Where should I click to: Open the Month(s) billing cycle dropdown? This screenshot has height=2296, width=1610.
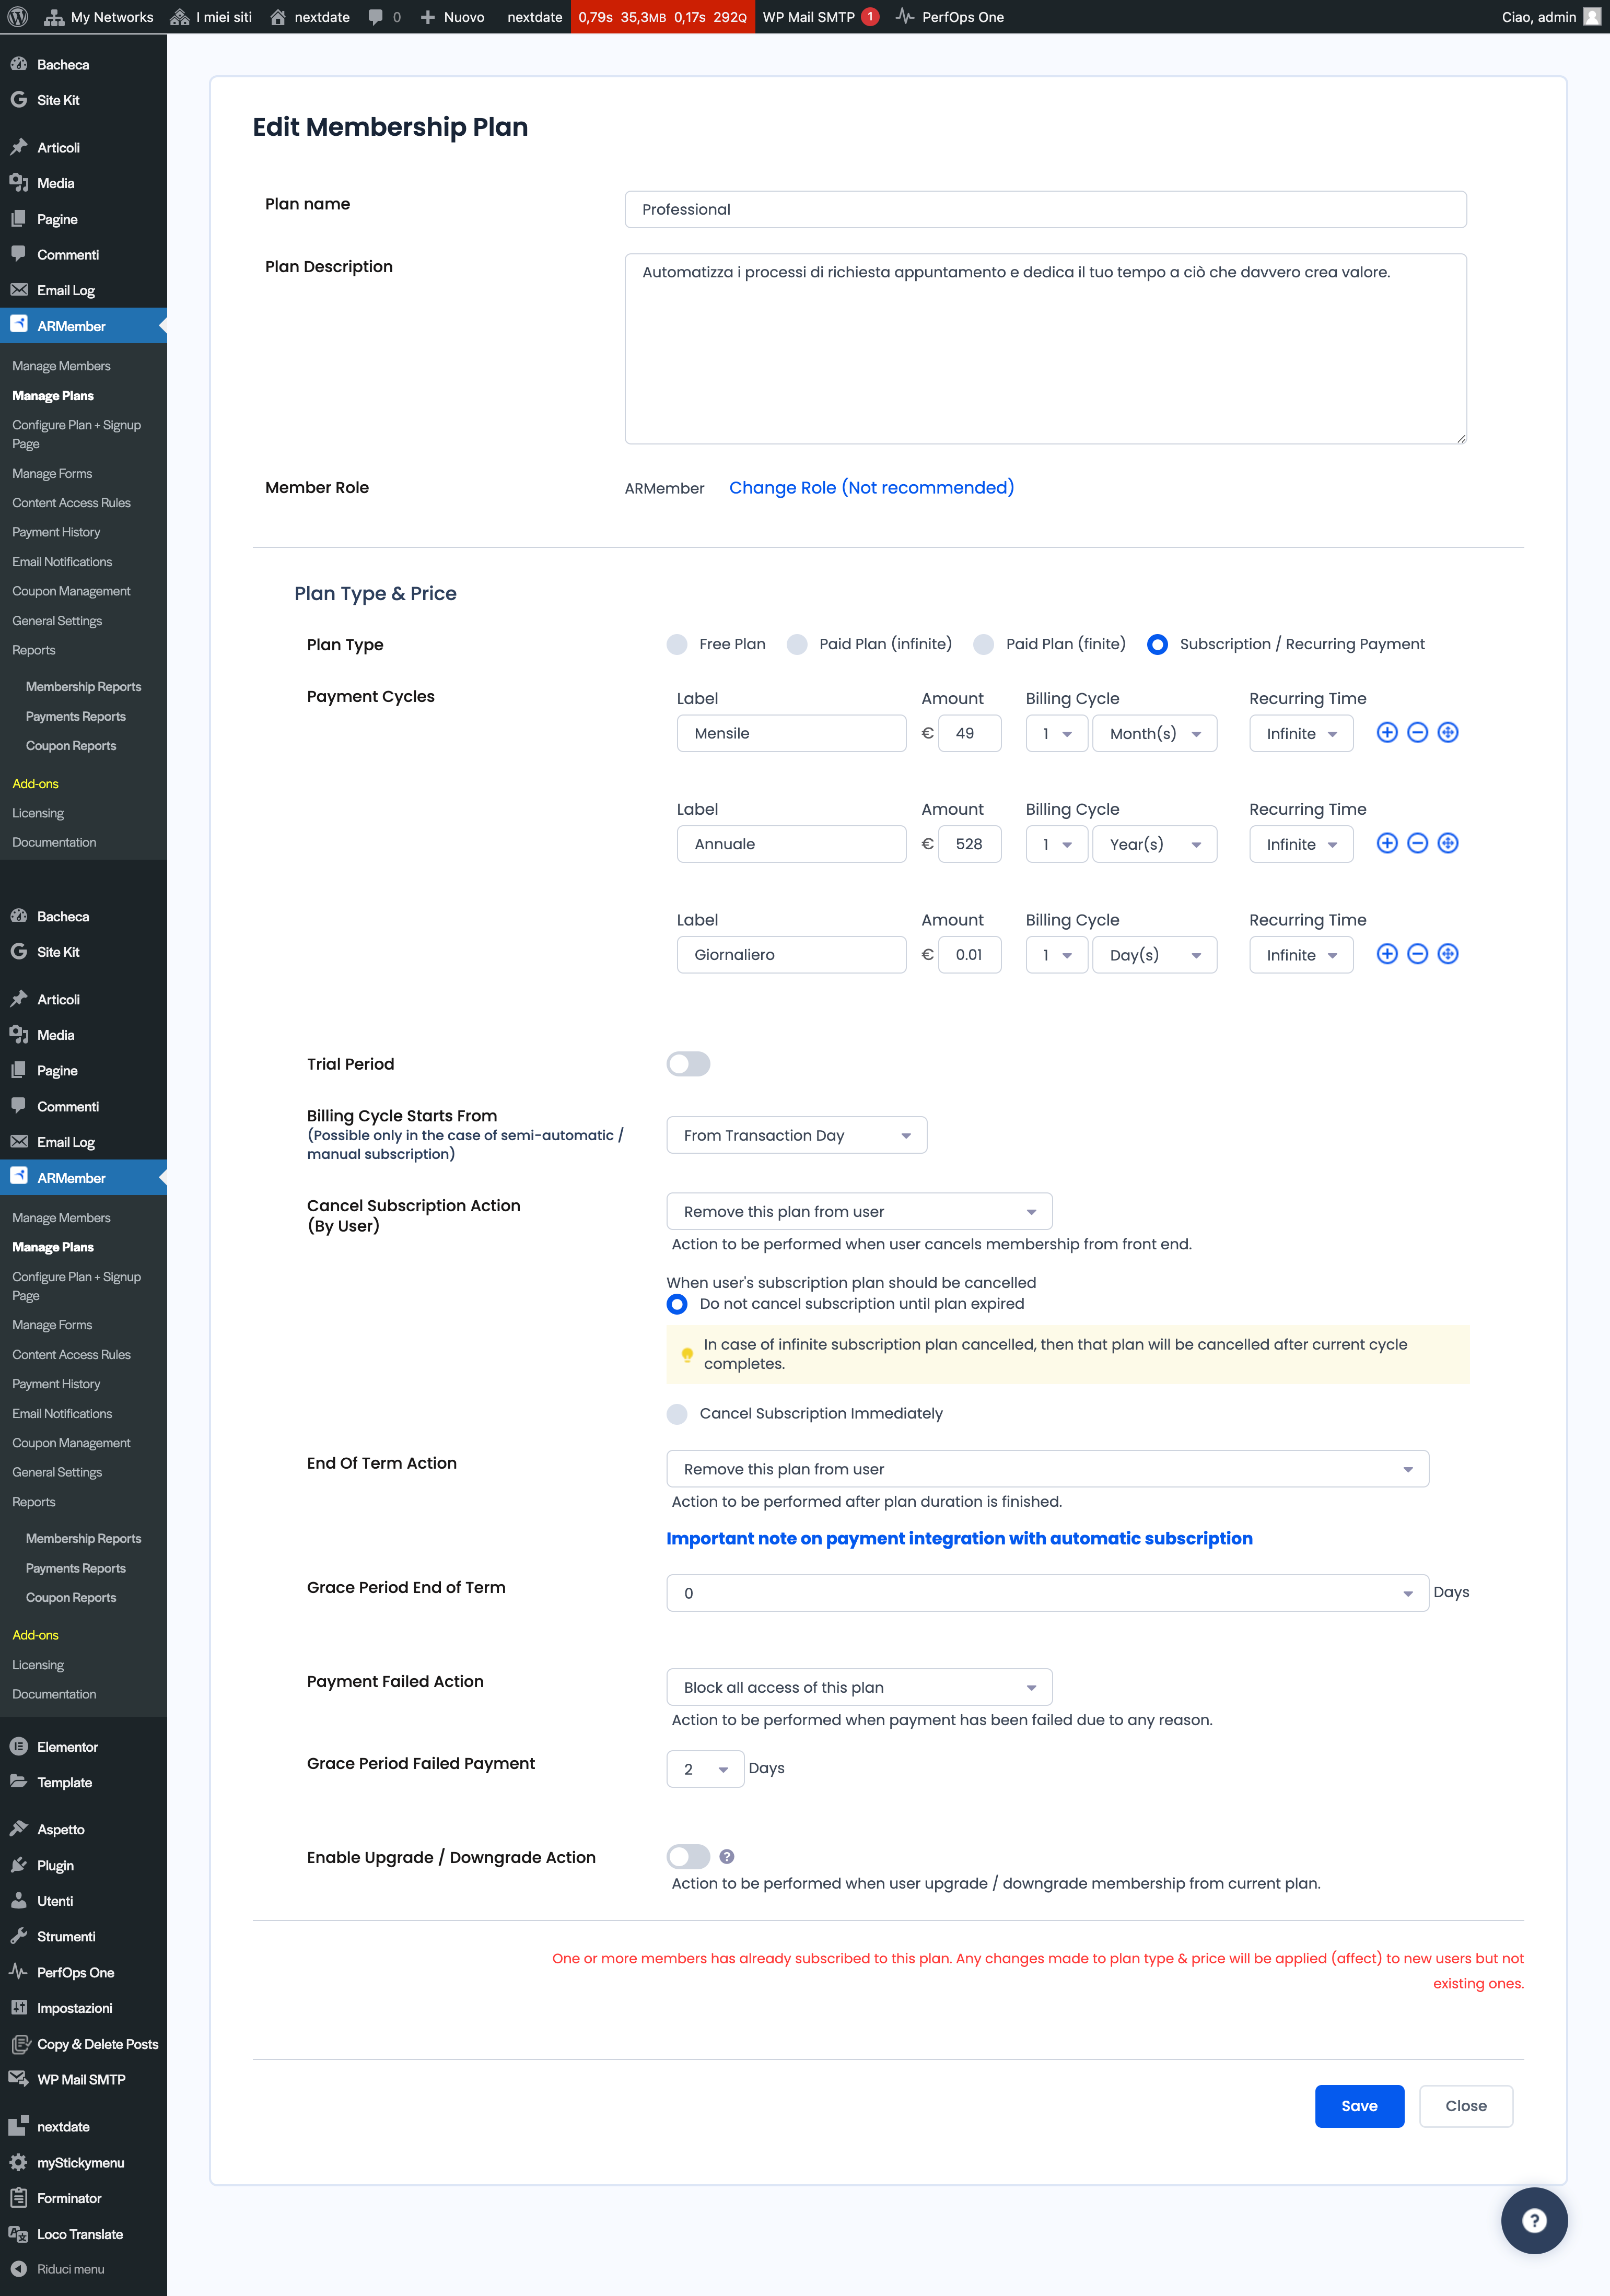[1154, 733]
